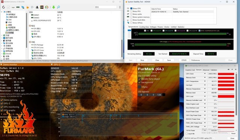Viewport: 240px width, 140px height.
Task: Click the Save button in stability test
Action: 169,60
